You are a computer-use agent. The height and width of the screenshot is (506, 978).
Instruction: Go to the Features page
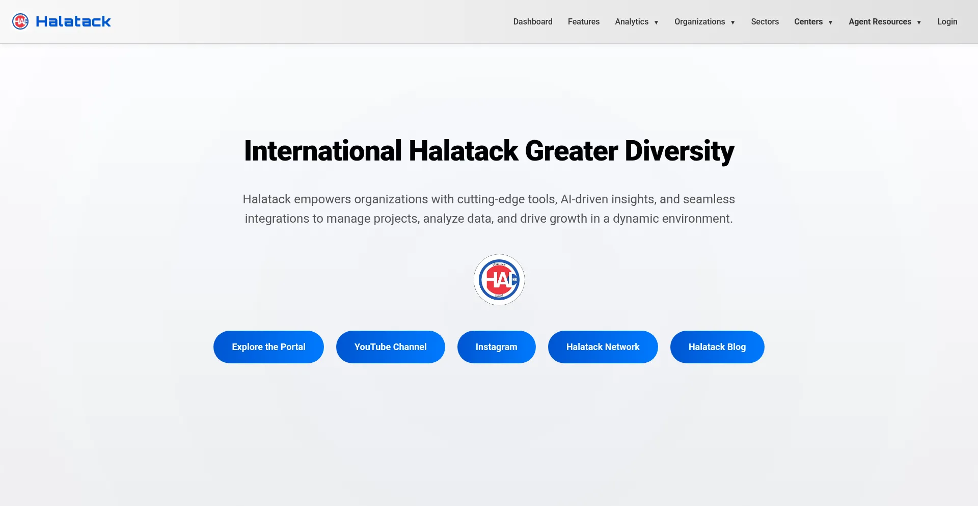coord(583,22)
